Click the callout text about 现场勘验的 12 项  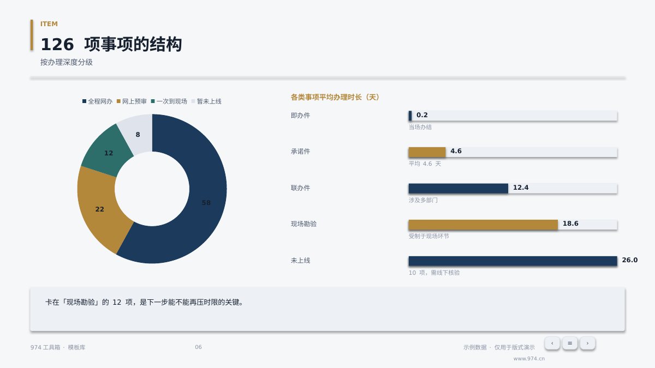click(x=144, y=302)
